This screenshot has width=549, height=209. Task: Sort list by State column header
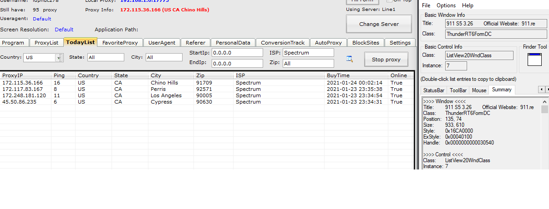pos(130,75)
